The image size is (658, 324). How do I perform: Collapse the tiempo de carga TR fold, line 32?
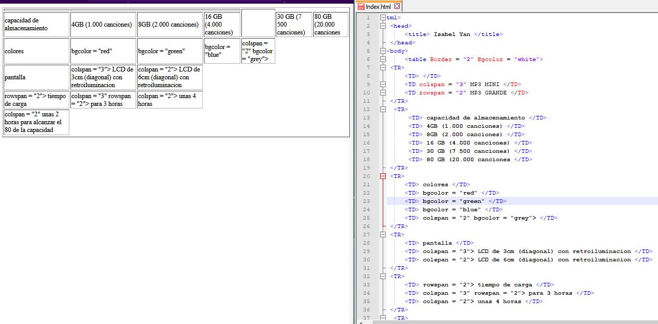coord(383,276)
